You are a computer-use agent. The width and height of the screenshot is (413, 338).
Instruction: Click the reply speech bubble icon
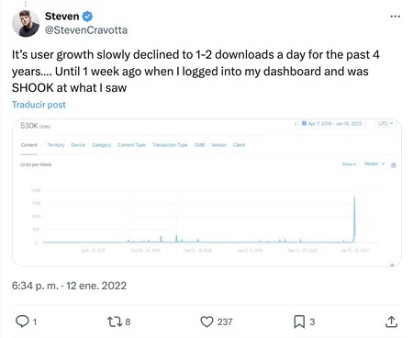[x=22, y=321]
